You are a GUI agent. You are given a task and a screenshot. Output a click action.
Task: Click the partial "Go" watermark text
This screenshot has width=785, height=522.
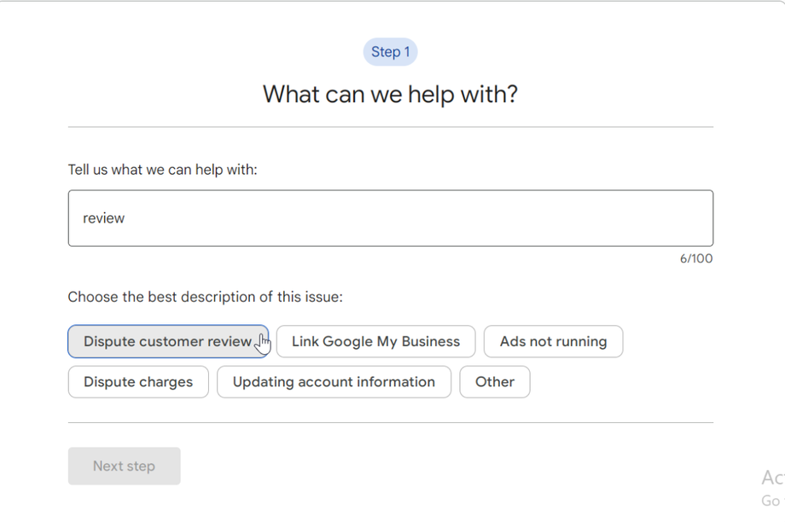coord(771,500)
